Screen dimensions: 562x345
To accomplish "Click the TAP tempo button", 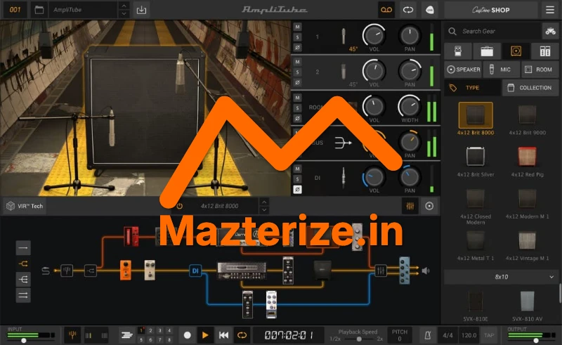I will click(x=489, y=335).
